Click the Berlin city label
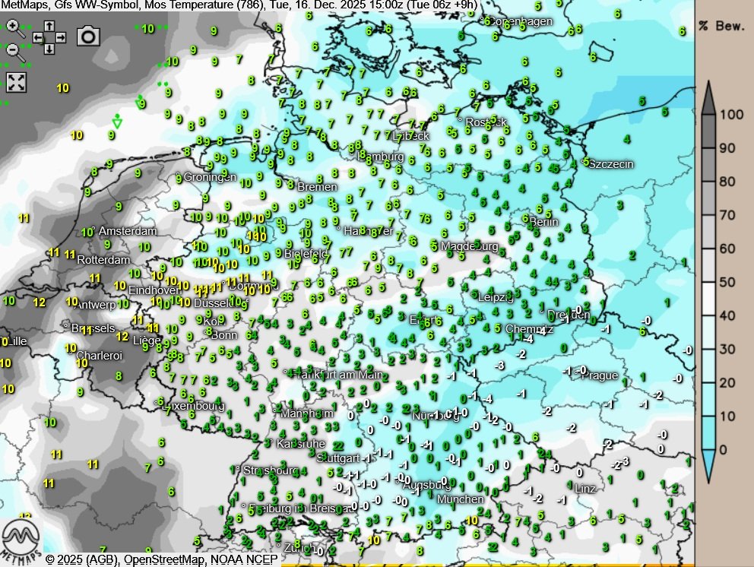This screenshot has height=567, width=754. click(544, 223)
